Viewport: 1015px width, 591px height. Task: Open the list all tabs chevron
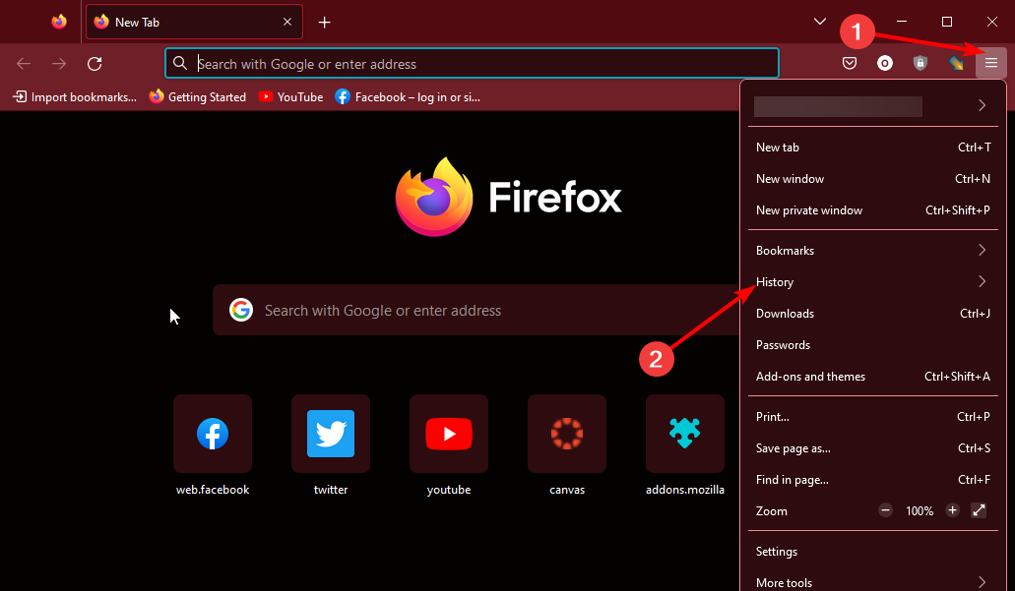[x=819, y=22]
